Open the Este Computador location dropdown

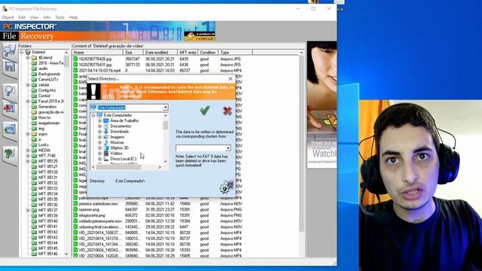click(x=166, y=108)
